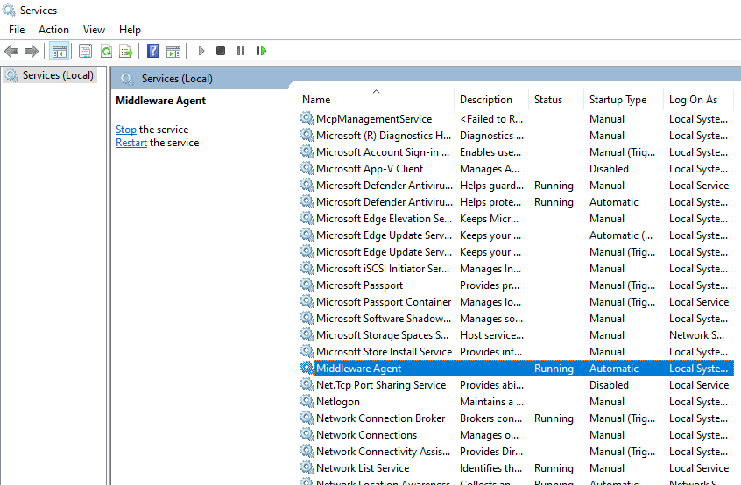741x485 pixels.
Task: Toggle the Show/Hide Action Pane icon
Action: [173, 51]
